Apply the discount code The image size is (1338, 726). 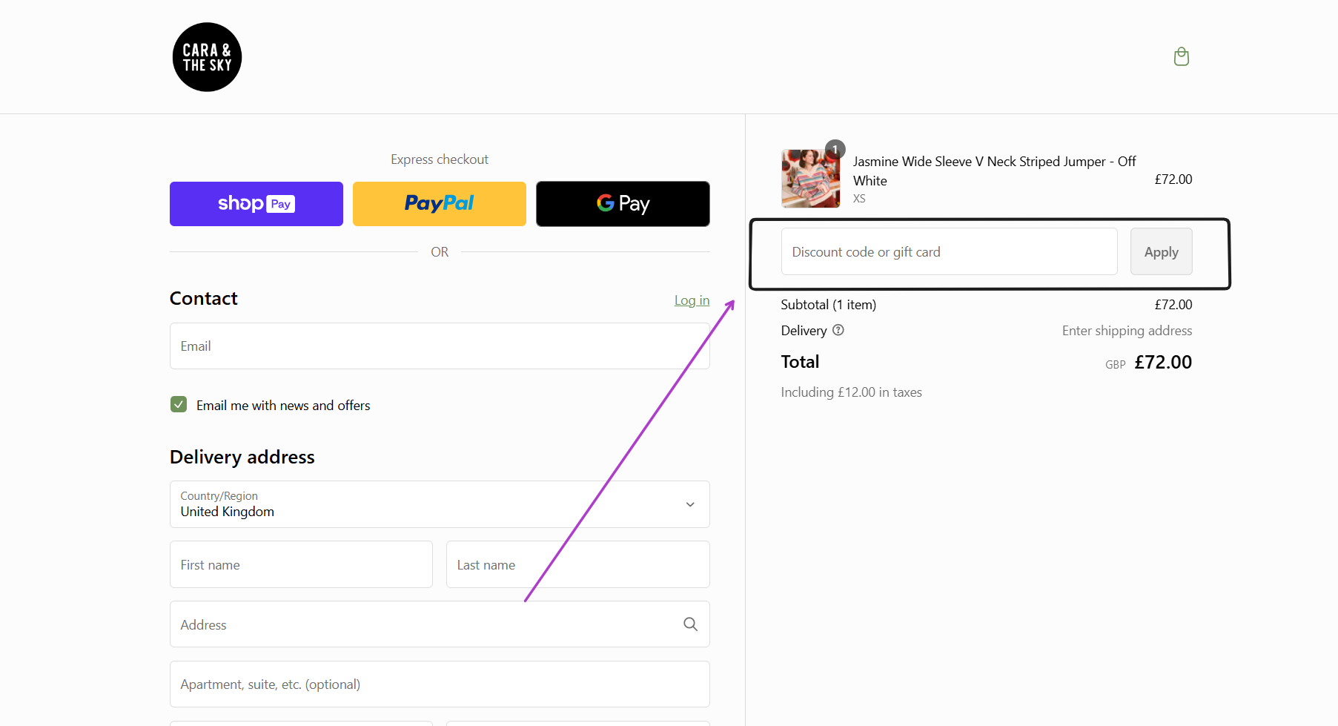point(1161,252)
